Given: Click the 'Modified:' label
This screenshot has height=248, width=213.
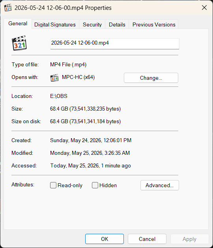Looking at the screenshot, I should tap(22, 153).
